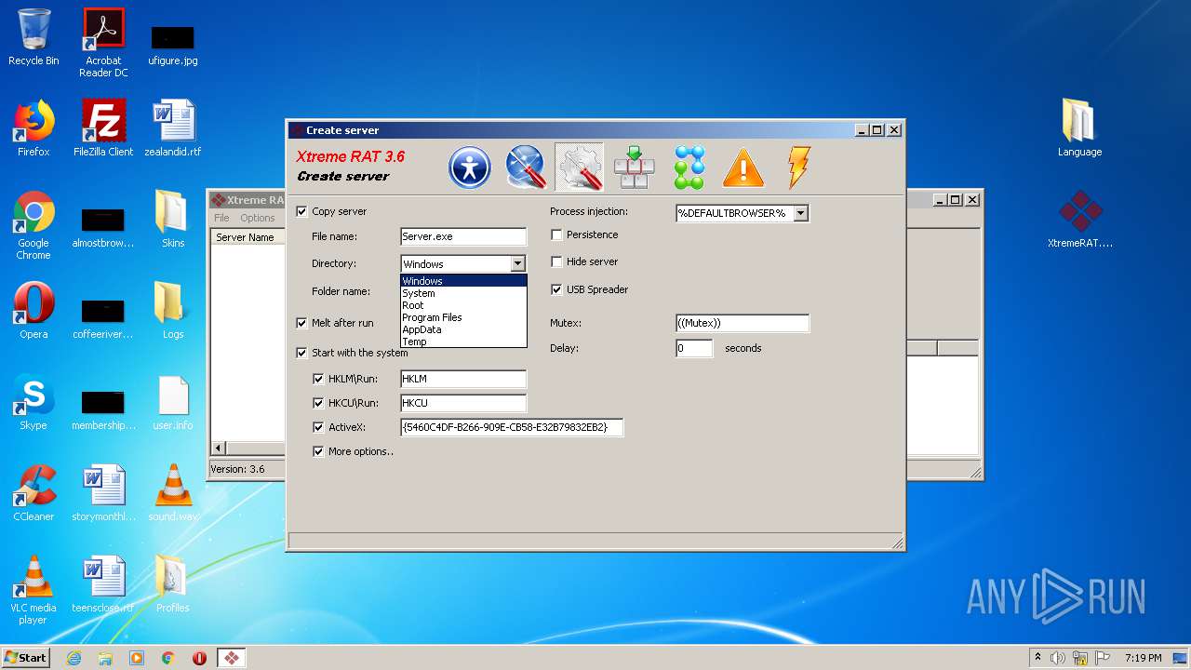This screenshot has height=670, width=1191.
Task: Toggle the ActiveX checkbox
Action: tap(319, 427)
